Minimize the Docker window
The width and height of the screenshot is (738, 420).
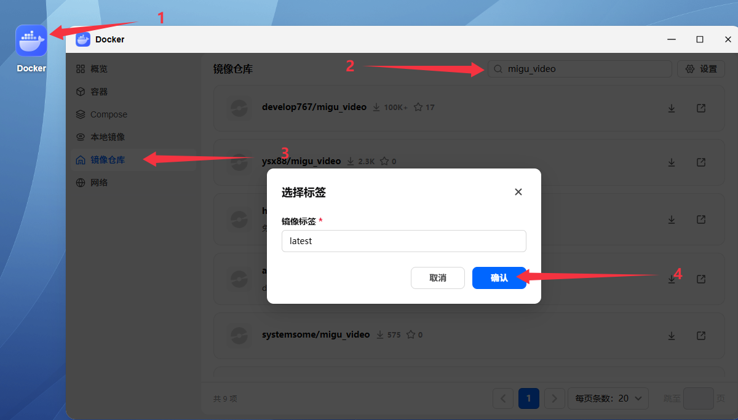[672, 39]
